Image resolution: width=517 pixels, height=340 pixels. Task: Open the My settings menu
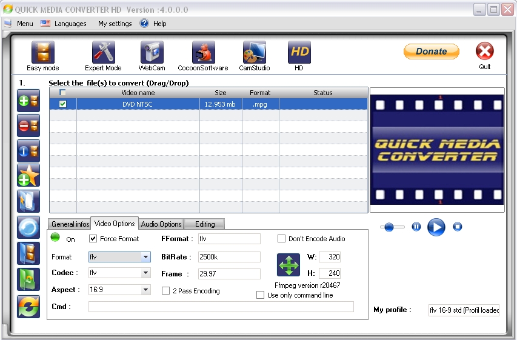(115, 24)
